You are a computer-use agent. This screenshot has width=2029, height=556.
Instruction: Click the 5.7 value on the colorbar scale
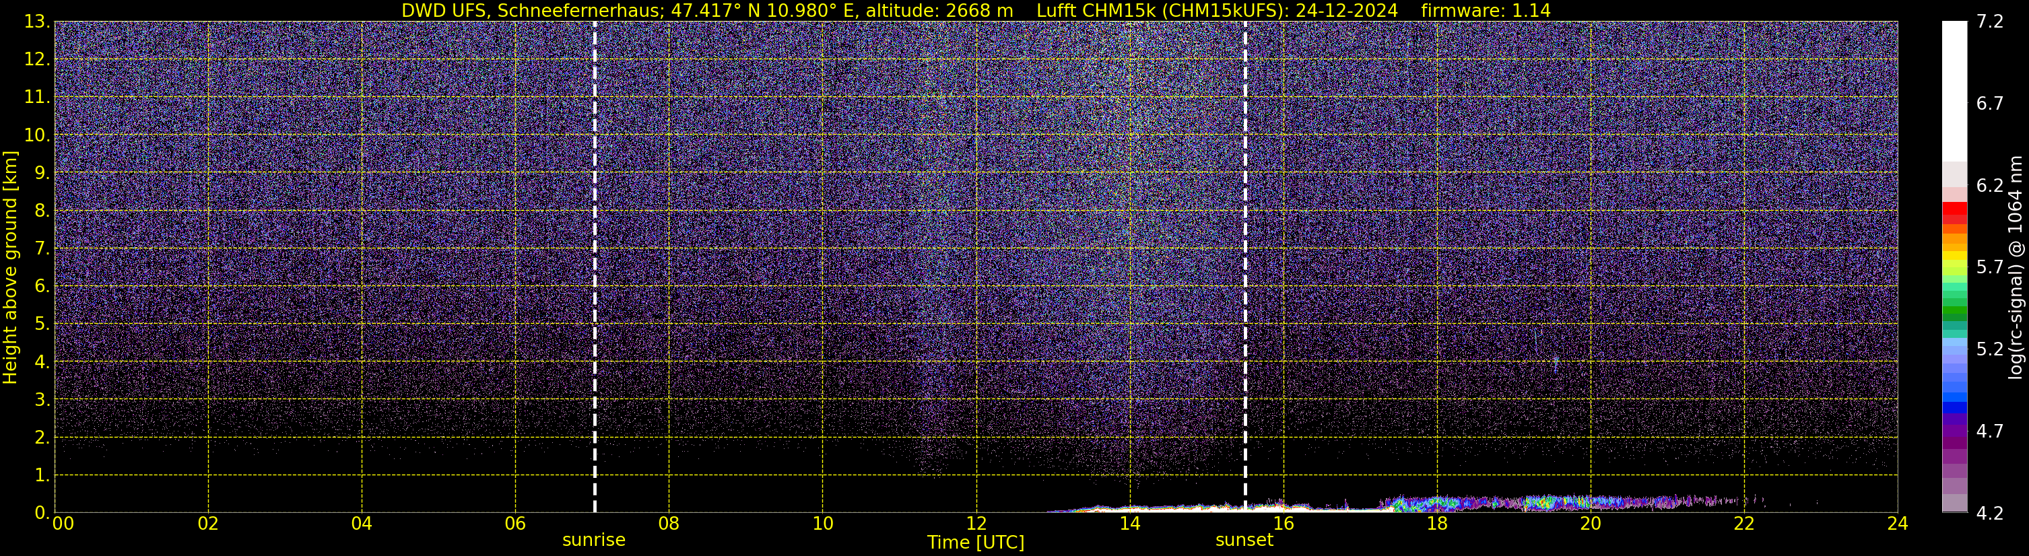(1990, 267)
